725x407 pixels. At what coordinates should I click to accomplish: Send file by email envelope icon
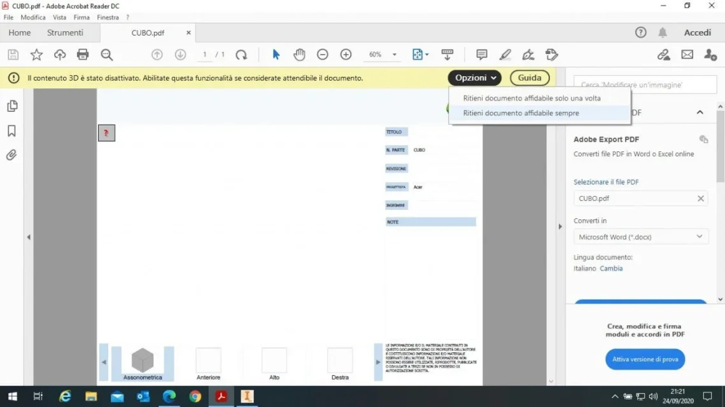pos(687,55)
